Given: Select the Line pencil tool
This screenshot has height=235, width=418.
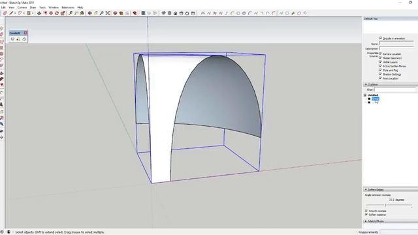Looking at the screenshot, I should coord(11,13).
